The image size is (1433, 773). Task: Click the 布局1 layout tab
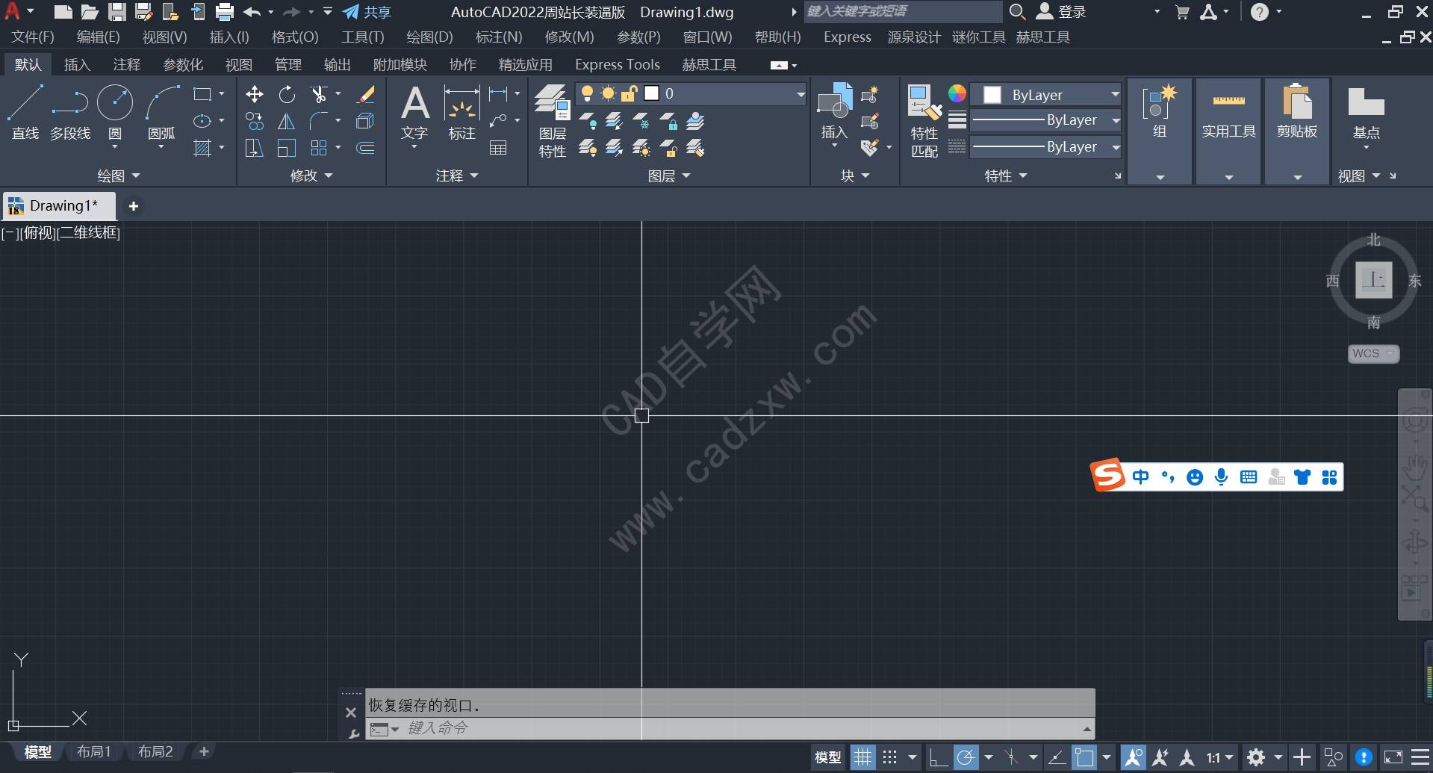94,751
